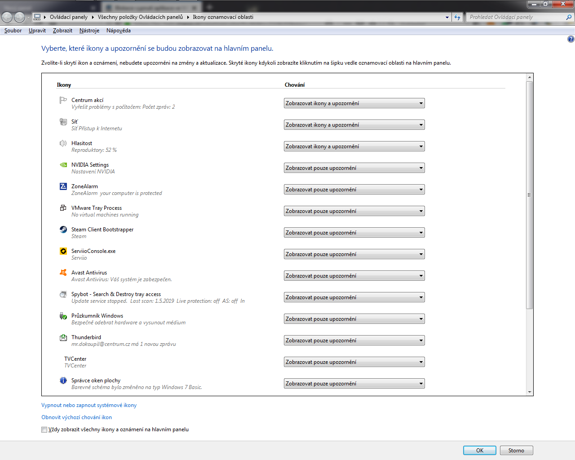Click the Síť network icon
Image resolution: width=575 pixels, height=460 pixels.
[63, 122]
